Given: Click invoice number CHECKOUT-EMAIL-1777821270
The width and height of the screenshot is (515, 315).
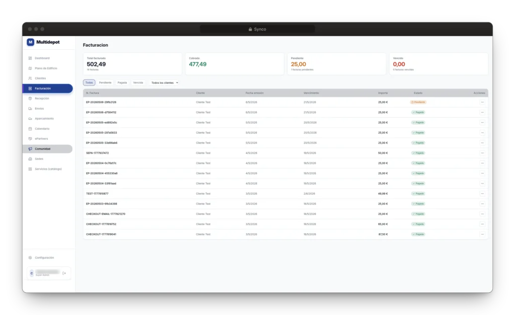Looking at the screenshot, I should pos(106,214).
